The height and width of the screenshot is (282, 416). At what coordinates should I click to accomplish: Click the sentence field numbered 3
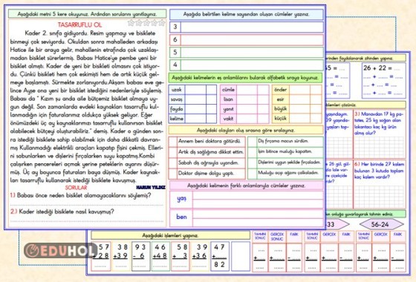tap(252, 27)
